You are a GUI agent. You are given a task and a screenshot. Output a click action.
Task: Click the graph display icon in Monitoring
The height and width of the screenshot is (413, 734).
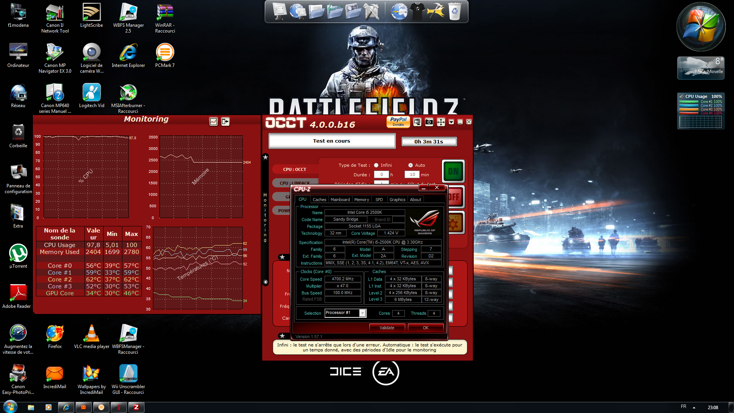pos(213,122)
